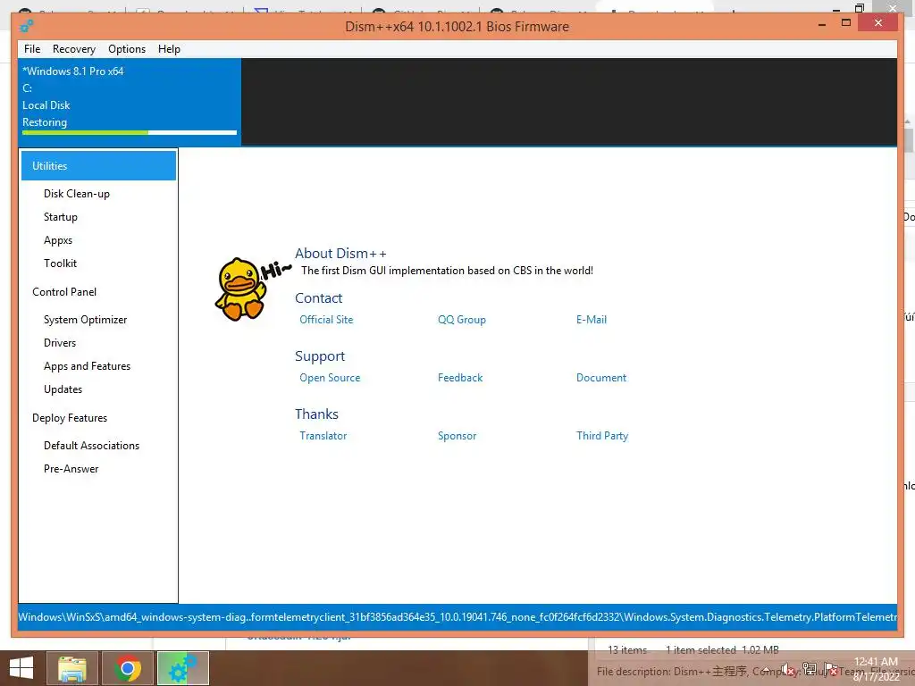Viewport: 915px width, 686px height.
Task: Click the Translator thanks link
Action: point(323,436)
